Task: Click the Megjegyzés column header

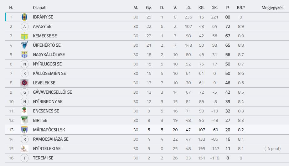Action: click(x=272, y=8)
